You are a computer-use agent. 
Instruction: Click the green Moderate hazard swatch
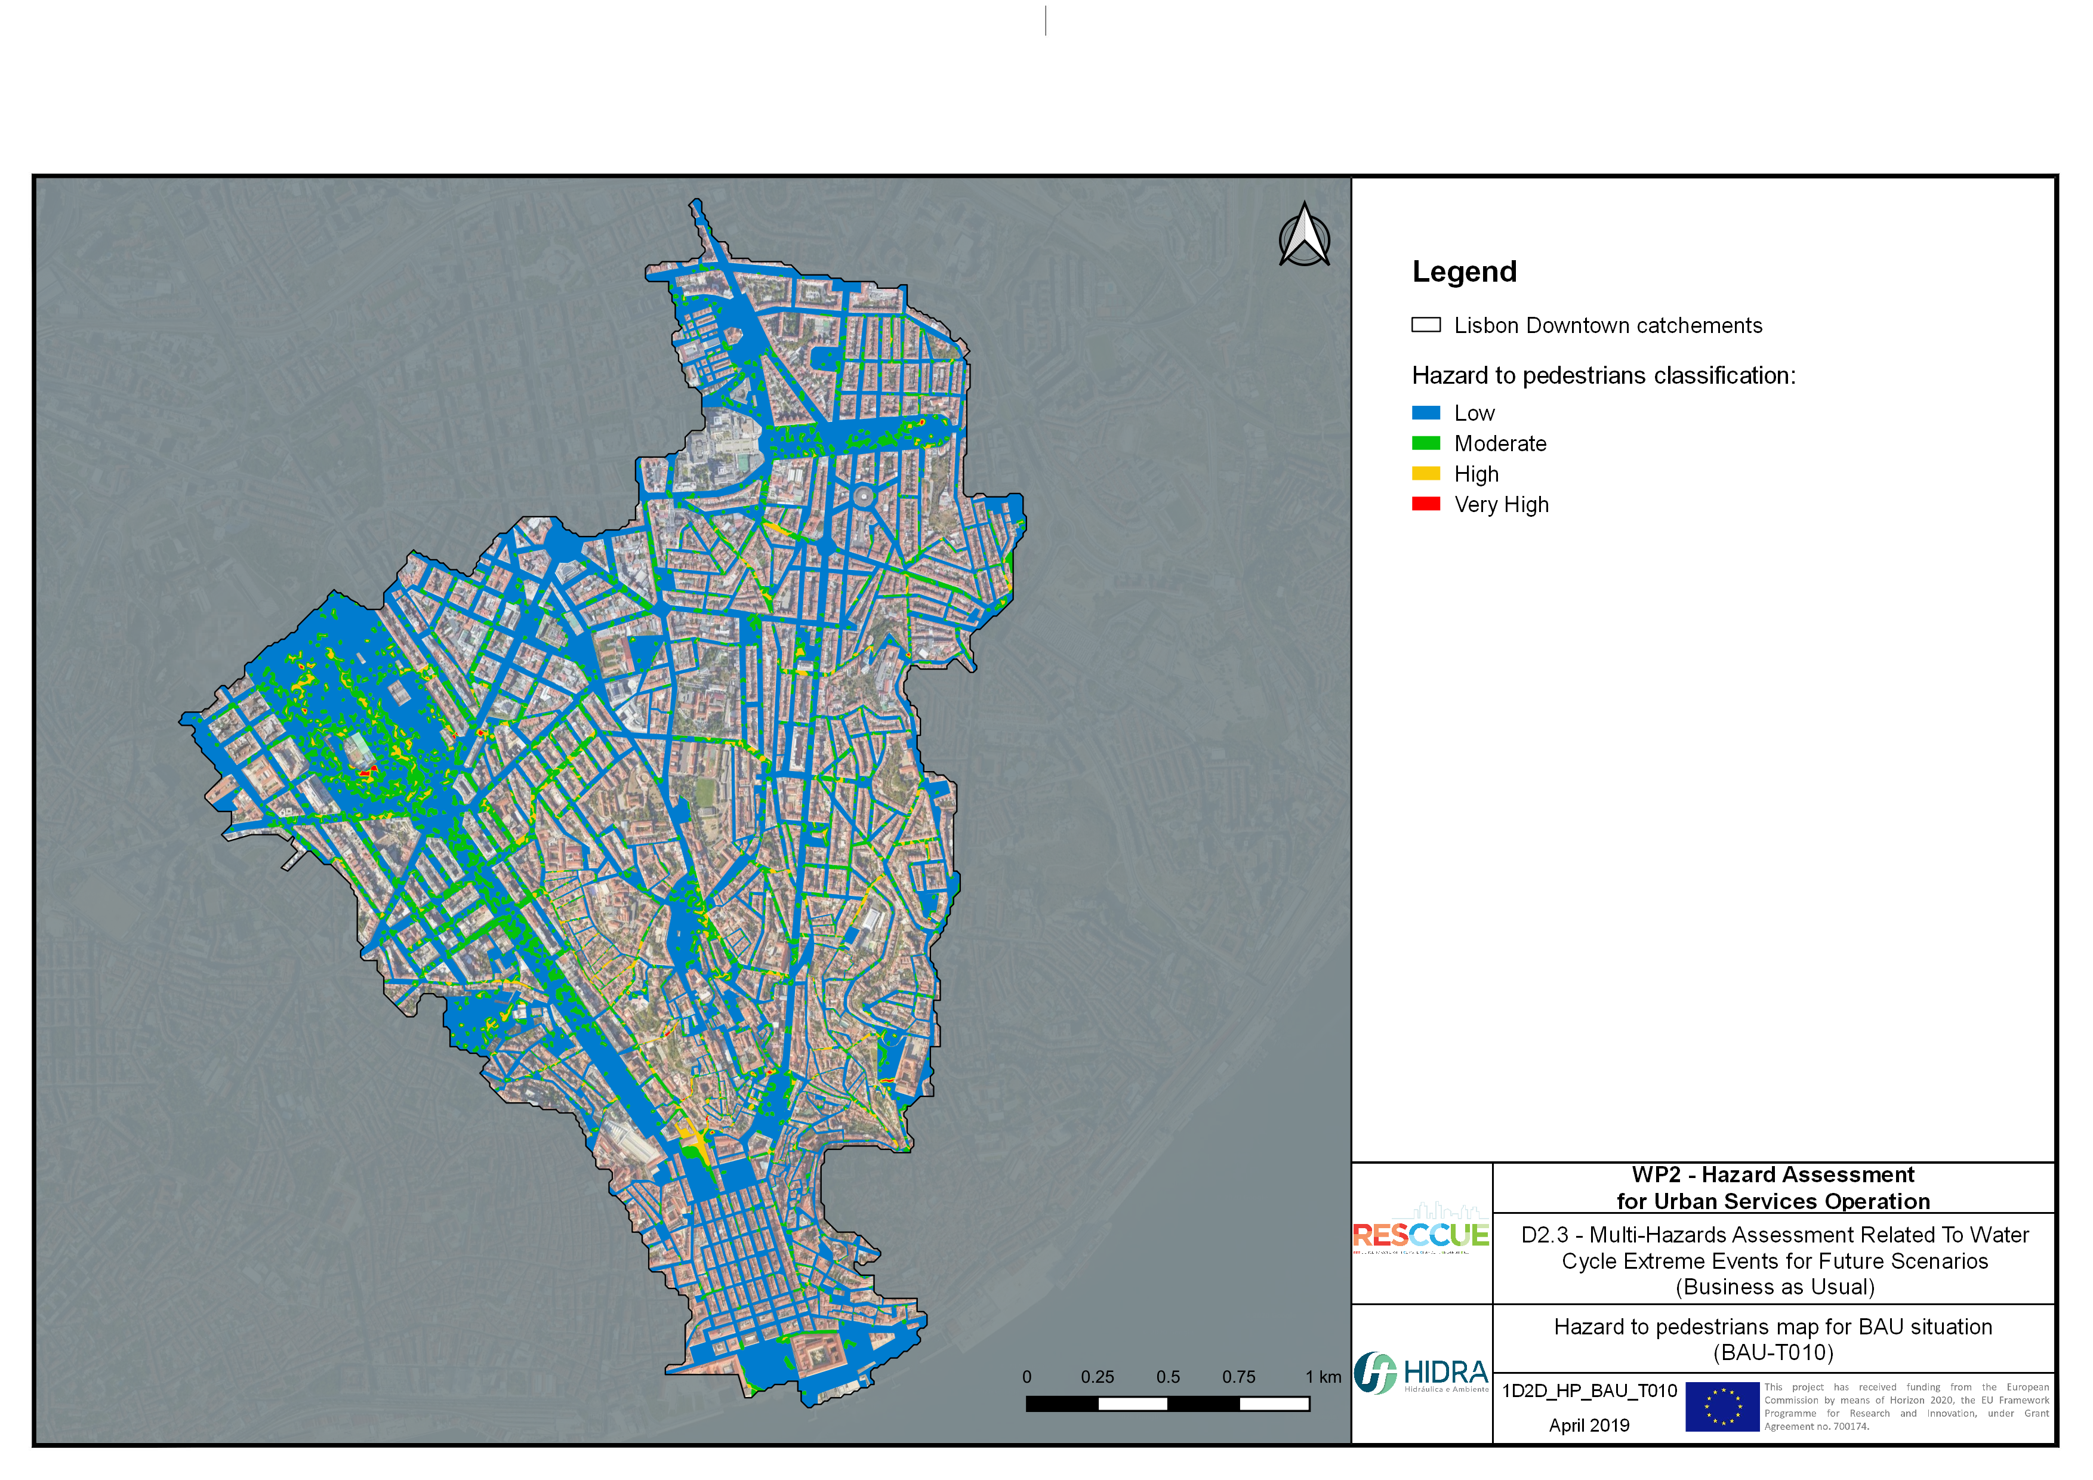(1426, 444)
